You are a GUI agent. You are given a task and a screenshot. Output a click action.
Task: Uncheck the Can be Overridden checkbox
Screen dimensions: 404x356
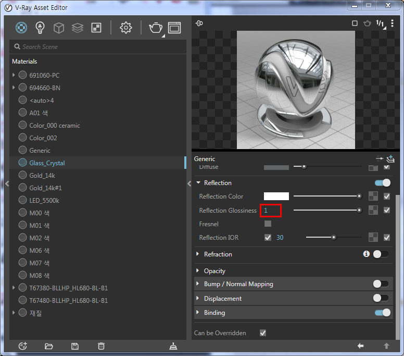pos(263,333)
